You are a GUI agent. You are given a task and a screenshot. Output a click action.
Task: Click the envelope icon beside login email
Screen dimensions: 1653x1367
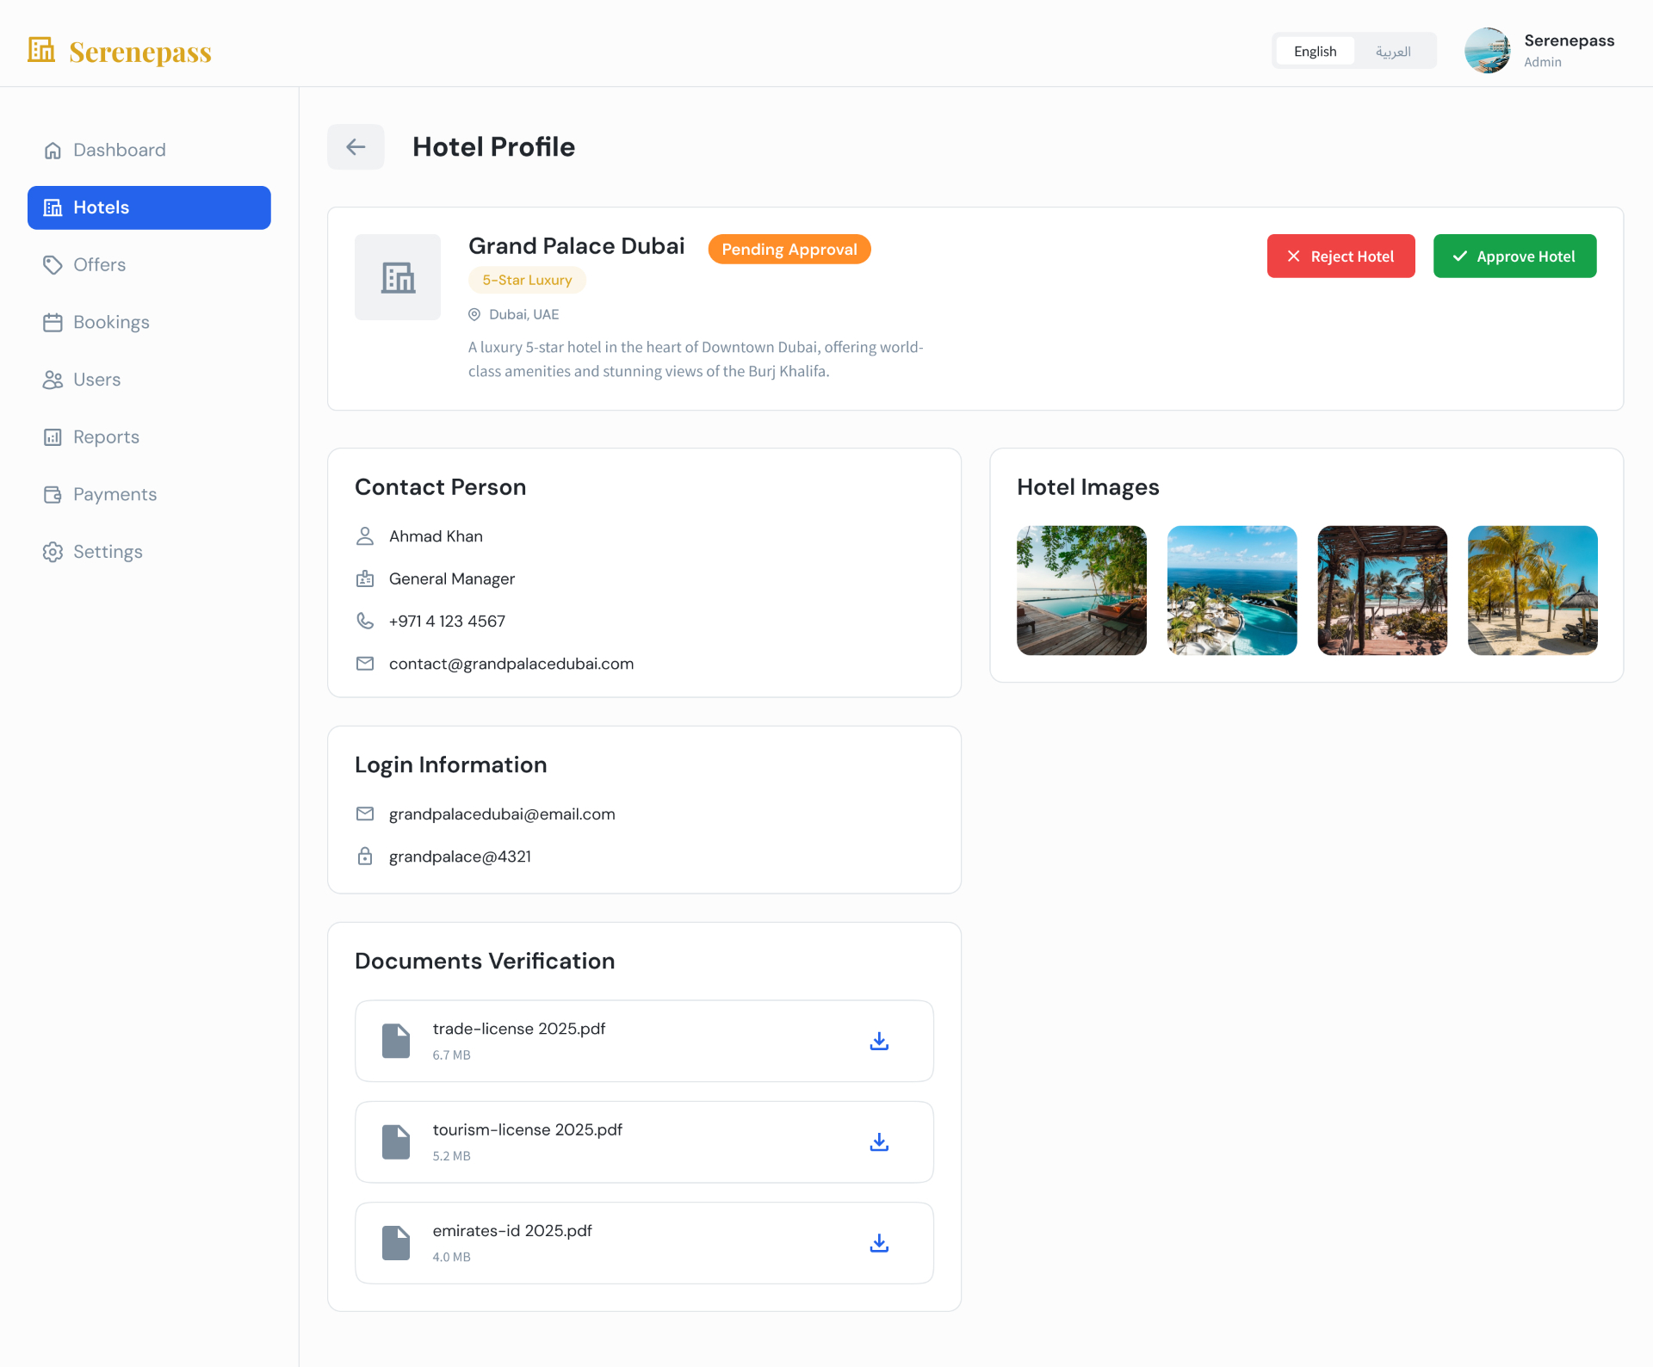tap(365, 813)
